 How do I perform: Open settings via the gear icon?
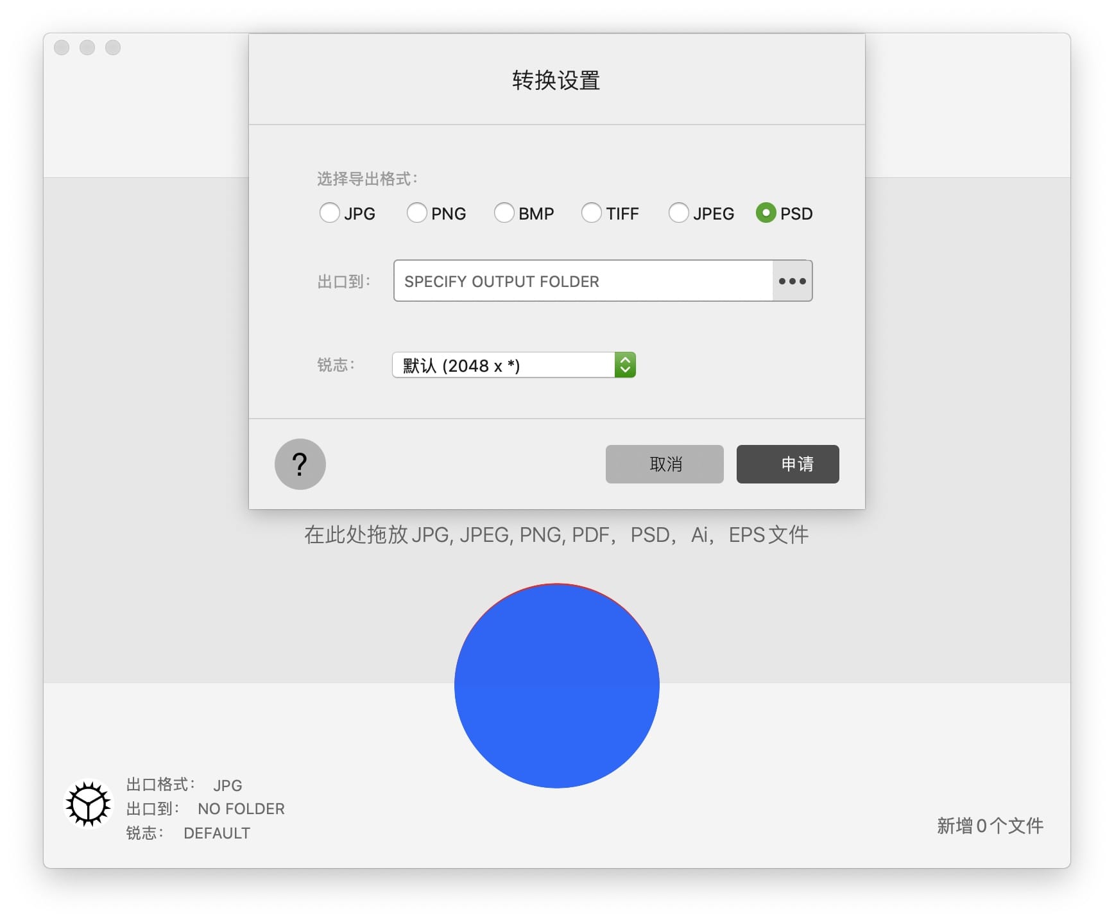click(x=88, y=804)
